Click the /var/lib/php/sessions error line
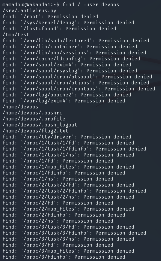 pyautogui.click(x=74, y=53)
